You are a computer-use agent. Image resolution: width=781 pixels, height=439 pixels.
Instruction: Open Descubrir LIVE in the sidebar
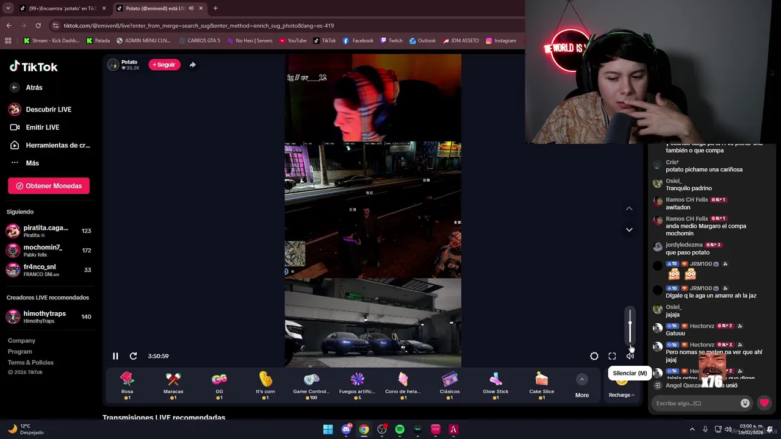point(40,110)
